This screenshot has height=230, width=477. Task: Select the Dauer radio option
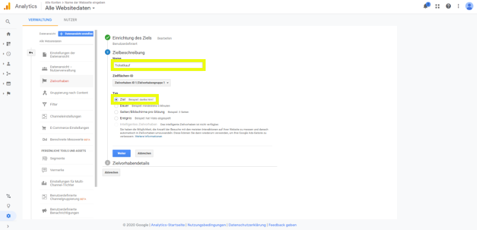pos(116,106)
